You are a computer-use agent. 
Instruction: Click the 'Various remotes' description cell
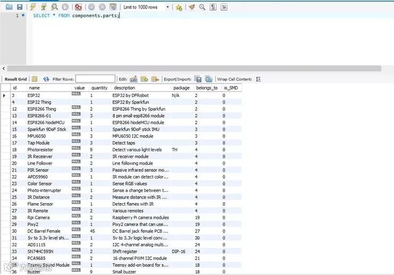[128, 211]
